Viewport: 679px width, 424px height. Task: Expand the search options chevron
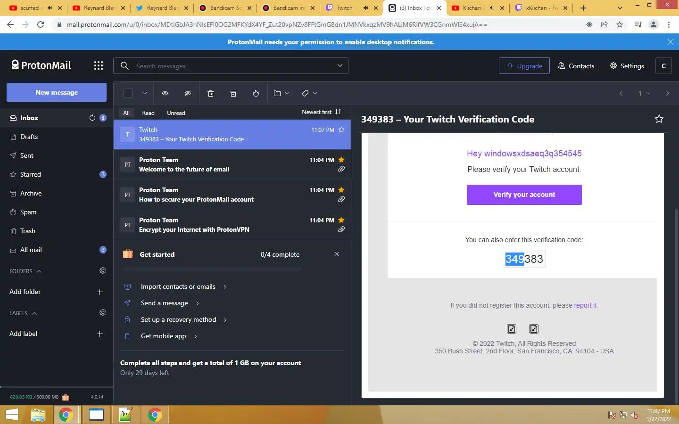click(x=339, y=65)
